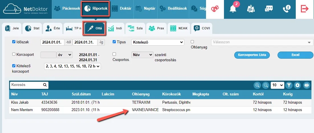Open the Naptár menu
Image resolution: width=314 pixels, height=133 pixels.
145,9
